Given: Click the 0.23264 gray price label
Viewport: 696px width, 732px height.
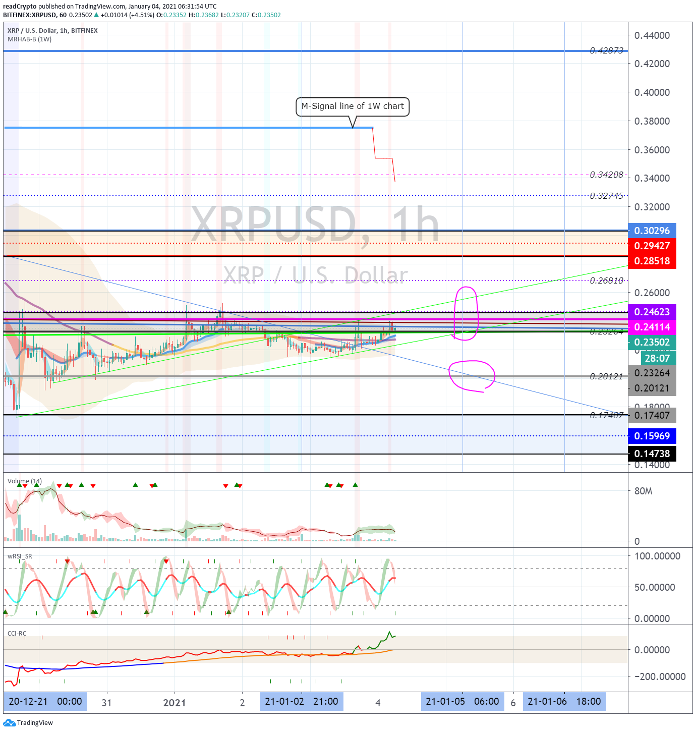Looking at the screenshot, I should 652,373.
